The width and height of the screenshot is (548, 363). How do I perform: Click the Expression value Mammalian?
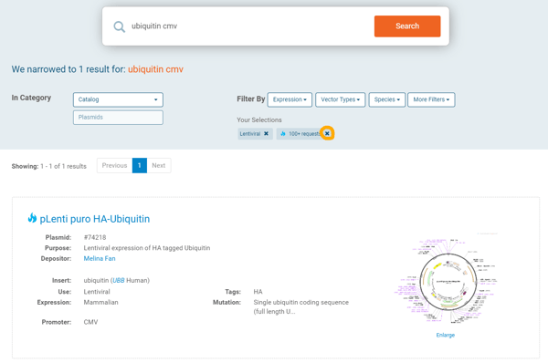pyautogui.click(x=100, y=302)
